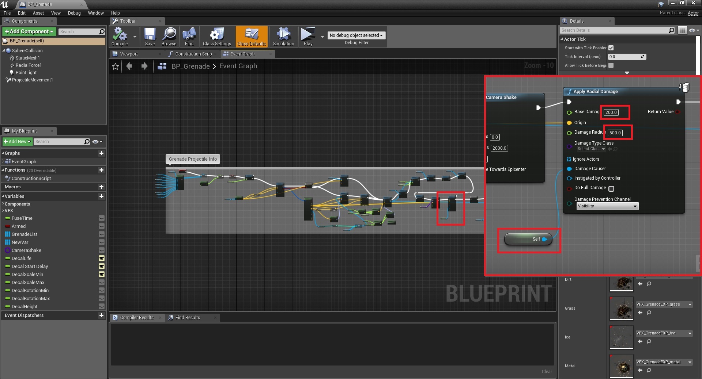Click the Add Component button
The image size is (702, 379).
[x=29, y=32]
